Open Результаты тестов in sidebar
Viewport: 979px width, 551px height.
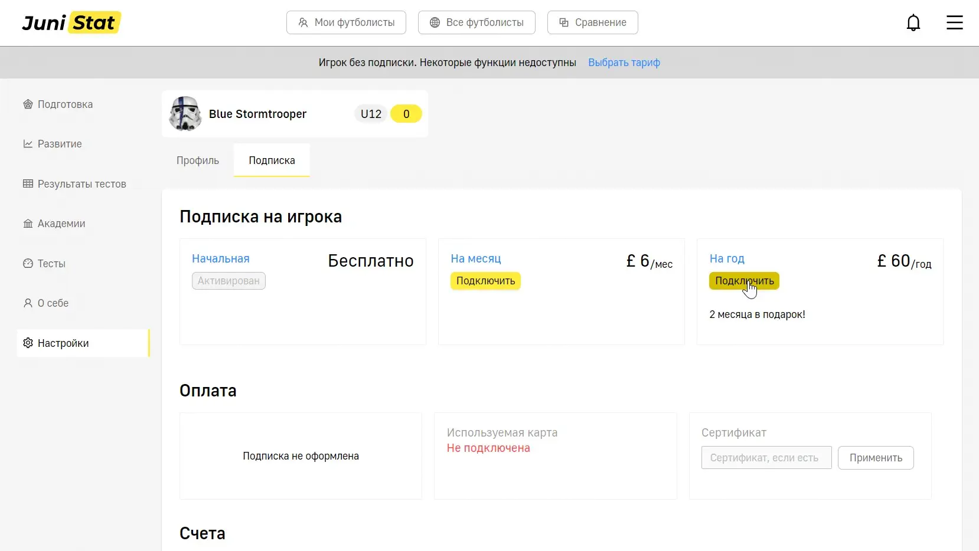pyautogui.click(x=81, y=184)
